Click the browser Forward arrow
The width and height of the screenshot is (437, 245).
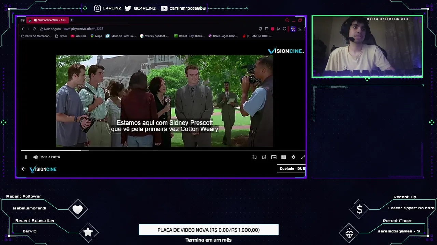[x=28, y=29]
